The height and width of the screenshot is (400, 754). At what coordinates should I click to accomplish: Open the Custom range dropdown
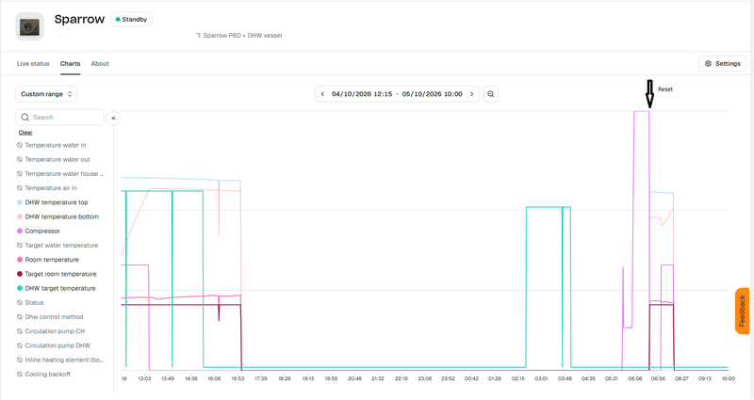point(46,94)
